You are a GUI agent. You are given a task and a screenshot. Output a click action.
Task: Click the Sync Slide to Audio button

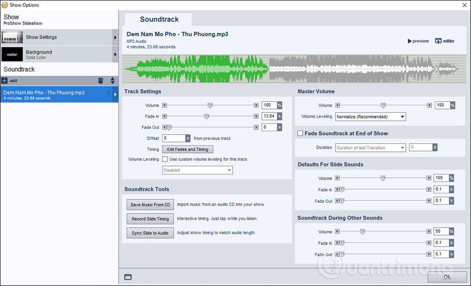(150, 233)
